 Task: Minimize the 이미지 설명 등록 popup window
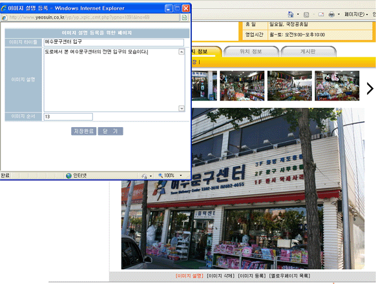pyautogui.click(x=169, y=8)
